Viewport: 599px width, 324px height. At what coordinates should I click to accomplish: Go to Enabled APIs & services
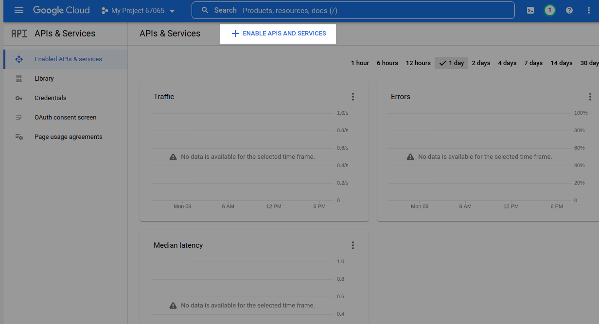[x=68, y=59]
